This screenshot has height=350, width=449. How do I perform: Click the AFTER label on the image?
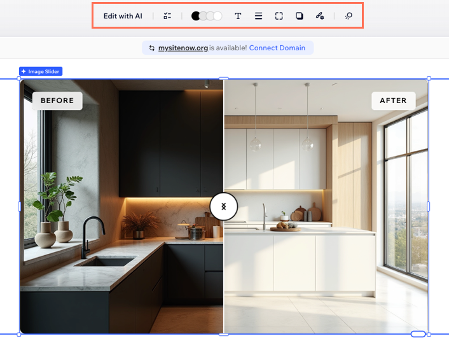click(393, 101)
